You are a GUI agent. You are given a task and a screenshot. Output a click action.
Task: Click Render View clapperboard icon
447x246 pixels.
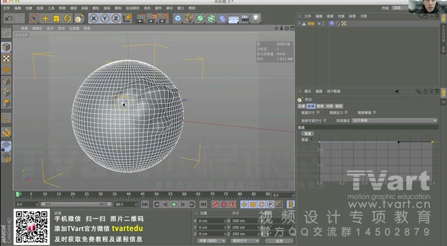(x=140, y=19)
